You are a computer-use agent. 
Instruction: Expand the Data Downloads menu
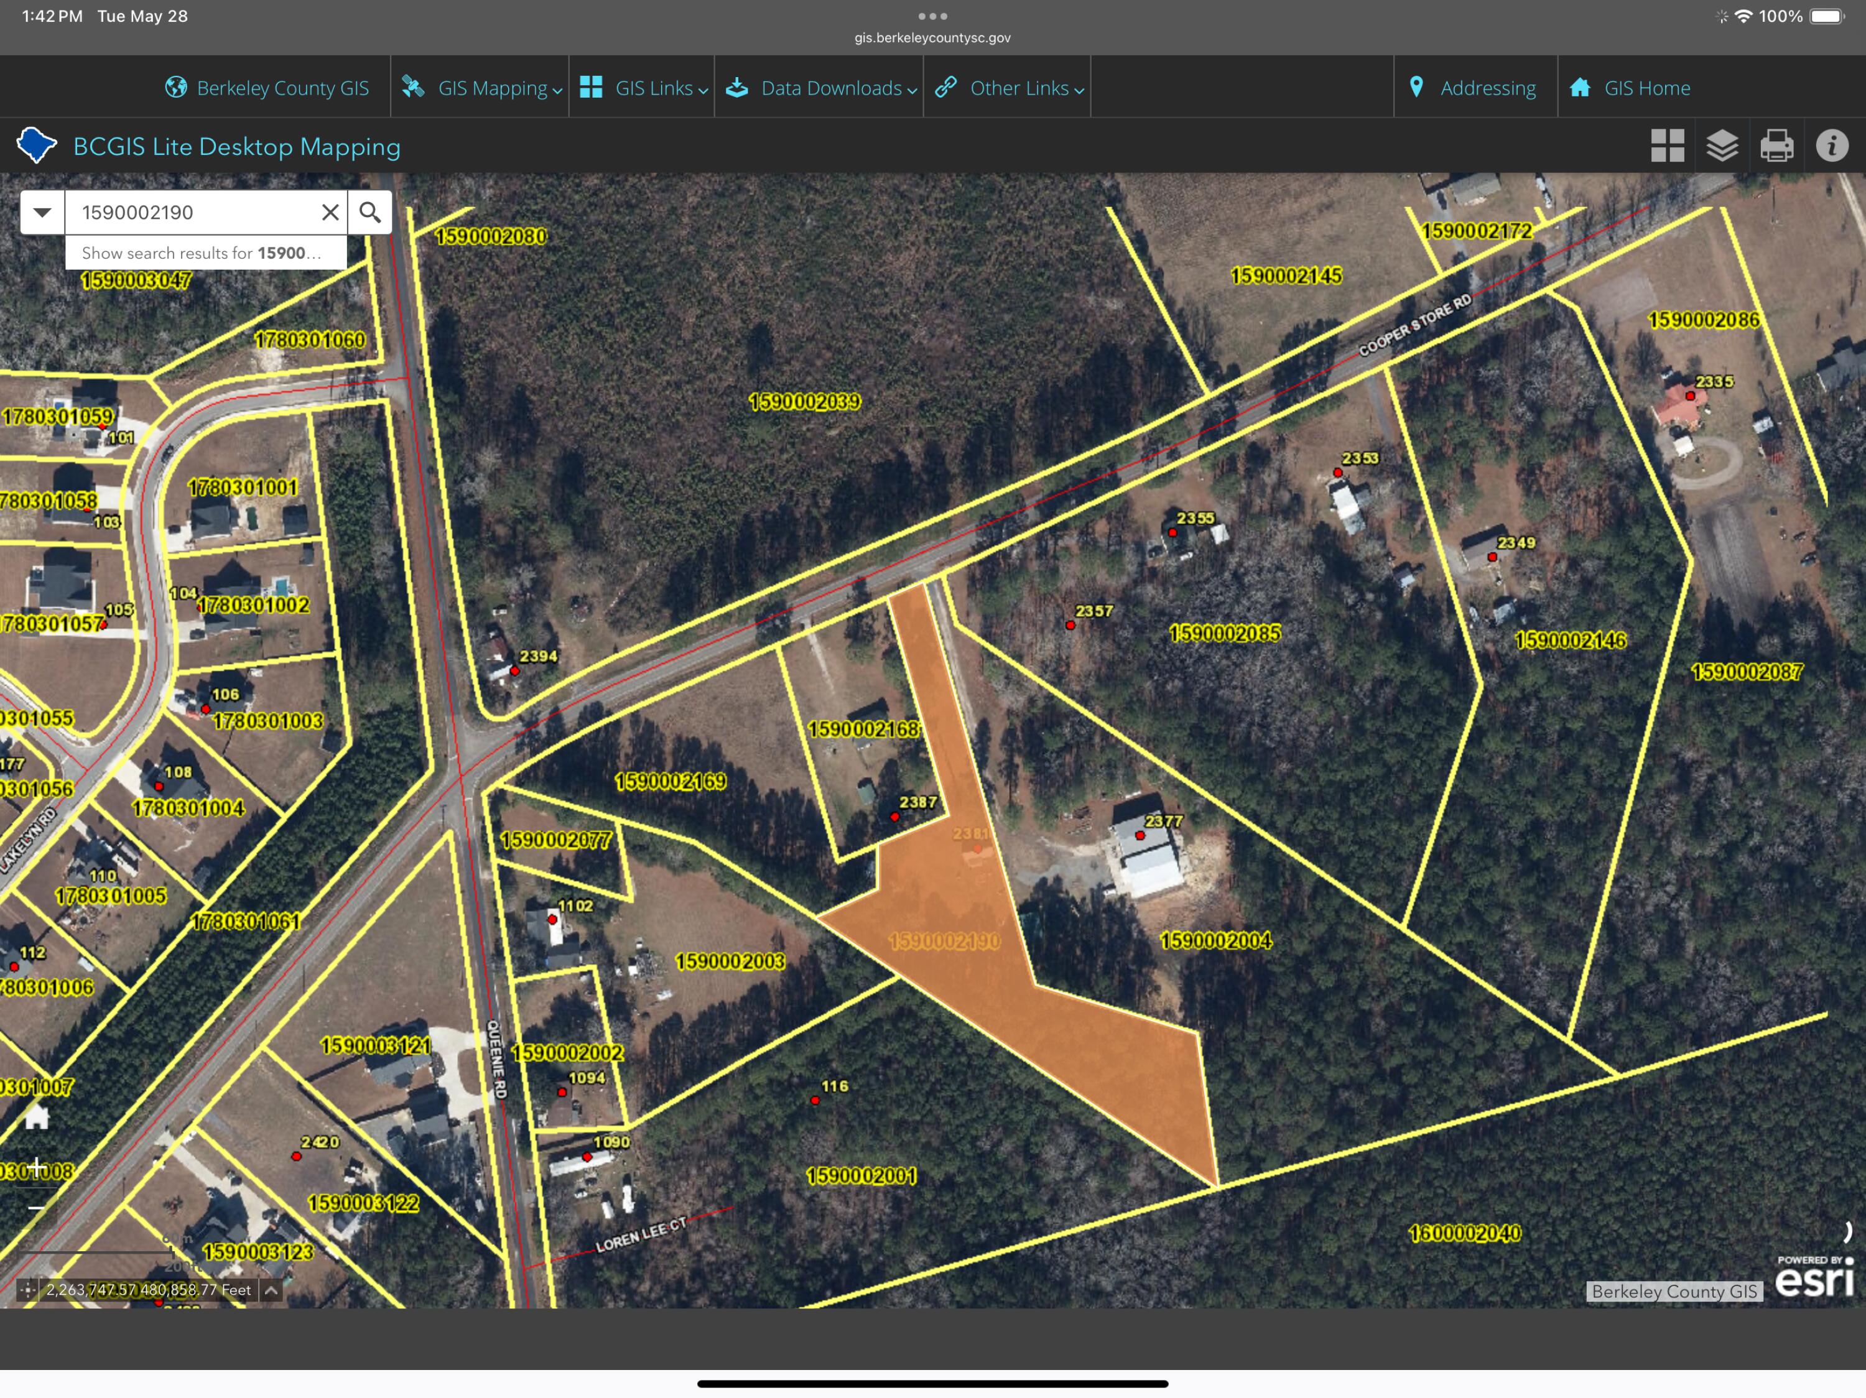(x=821, y=88)
